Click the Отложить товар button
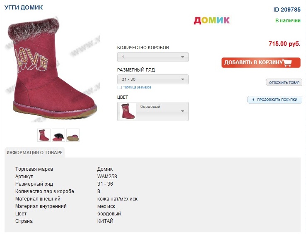The width and height of the screenshot is (306, 234). pyautogui.click(x=284, y=83)
